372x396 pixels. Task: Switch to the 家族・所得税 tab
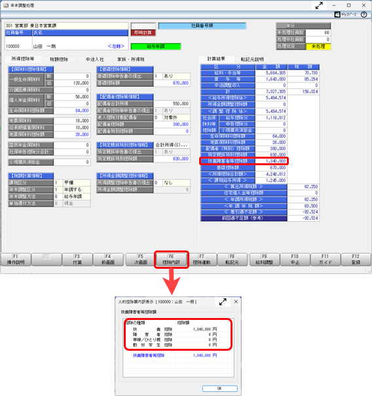tap(131, 60)
